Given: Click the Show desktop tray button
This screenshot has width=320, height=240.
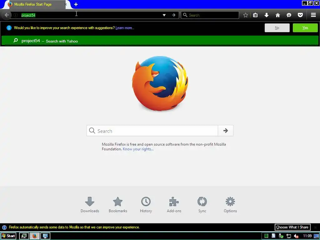Looking at the screenshot, I should click(316, 236).
